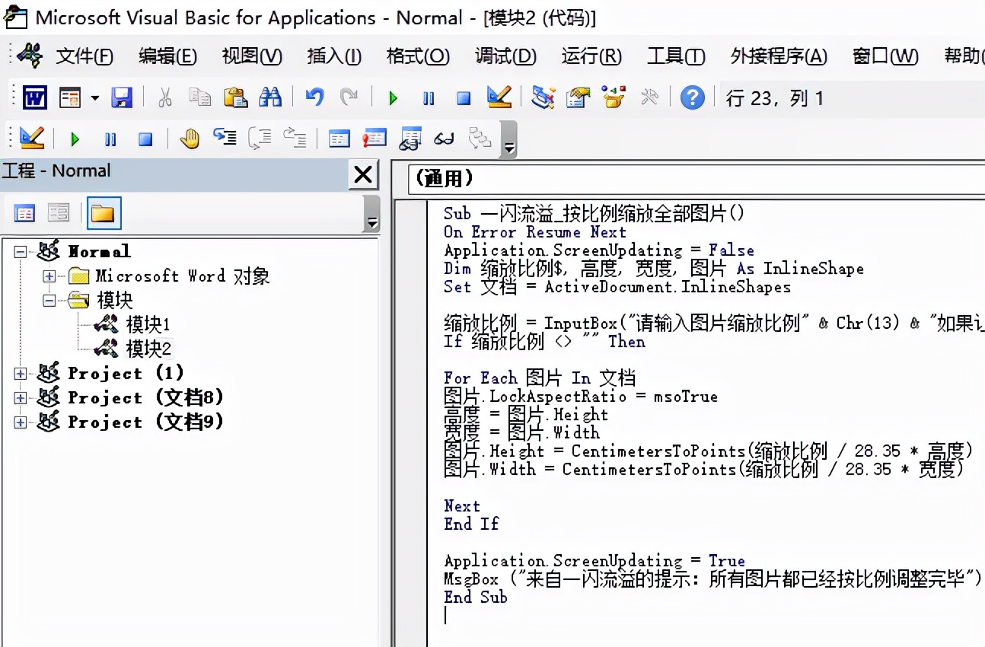Click View Code icon in project panel

tap(25, 213)
